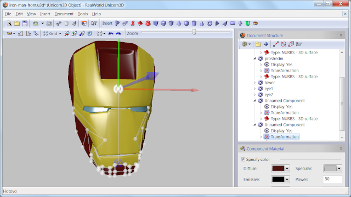Open the Specular color dropdown
Image resolution: width=351 pixels, height=197 pixels.
point(339,169)
